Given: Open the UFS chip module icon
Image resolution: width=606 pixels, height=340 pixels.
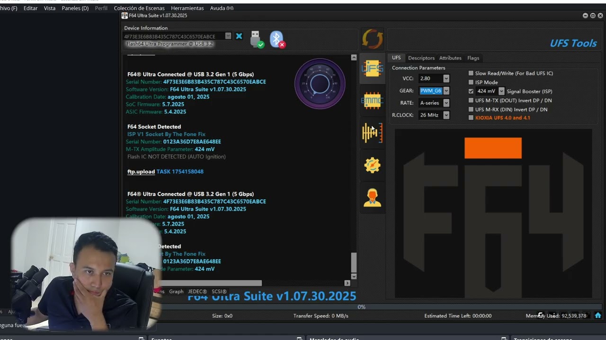Looking at the screenshot, I should click(372, 68).
